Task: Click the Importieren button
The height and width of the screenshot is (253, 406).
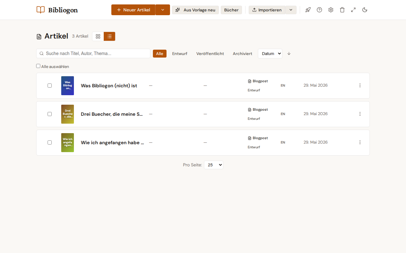Action: [267, 10]
